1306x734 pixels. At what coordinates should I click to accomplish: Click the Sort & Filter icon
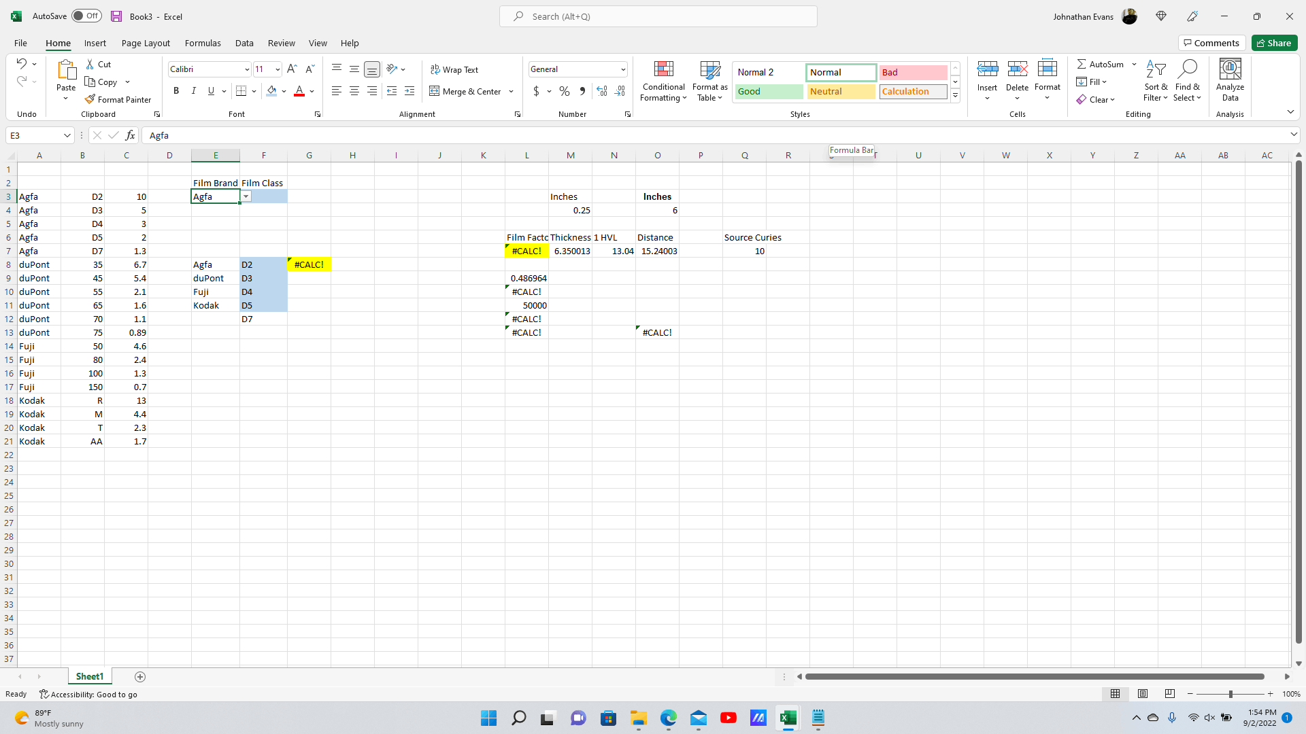1155,70
